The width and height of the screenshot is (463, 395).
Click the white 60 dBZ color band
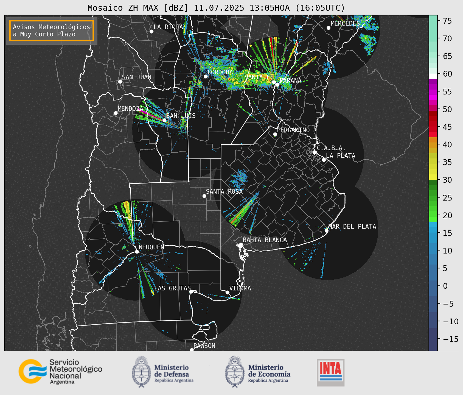[x=433, y=76]
